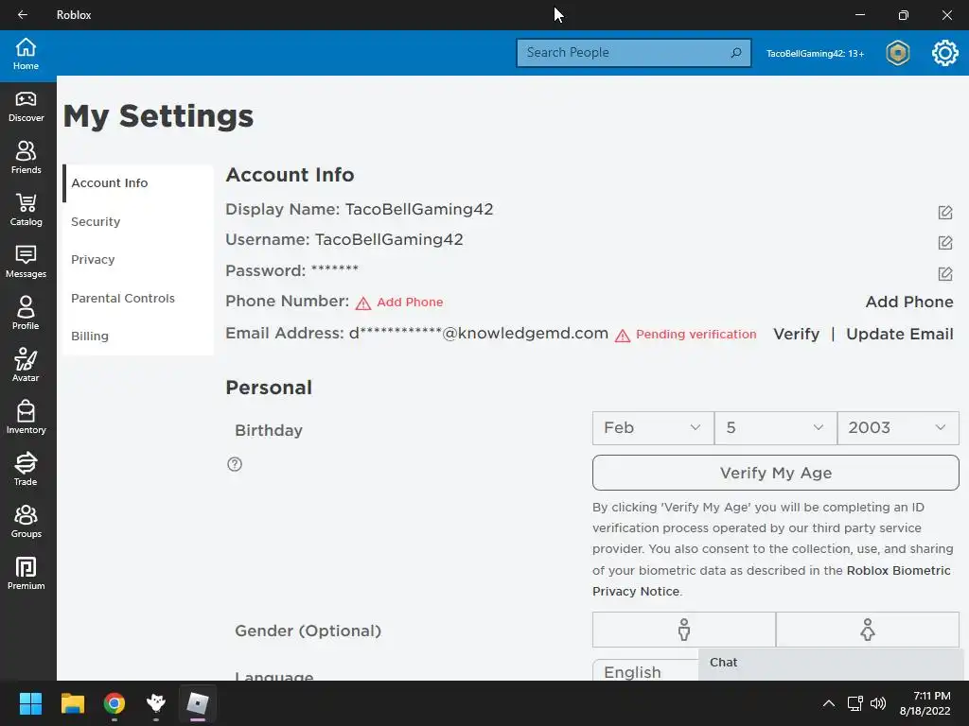Edit the Password with pencil icon

(x=945, y=273)
